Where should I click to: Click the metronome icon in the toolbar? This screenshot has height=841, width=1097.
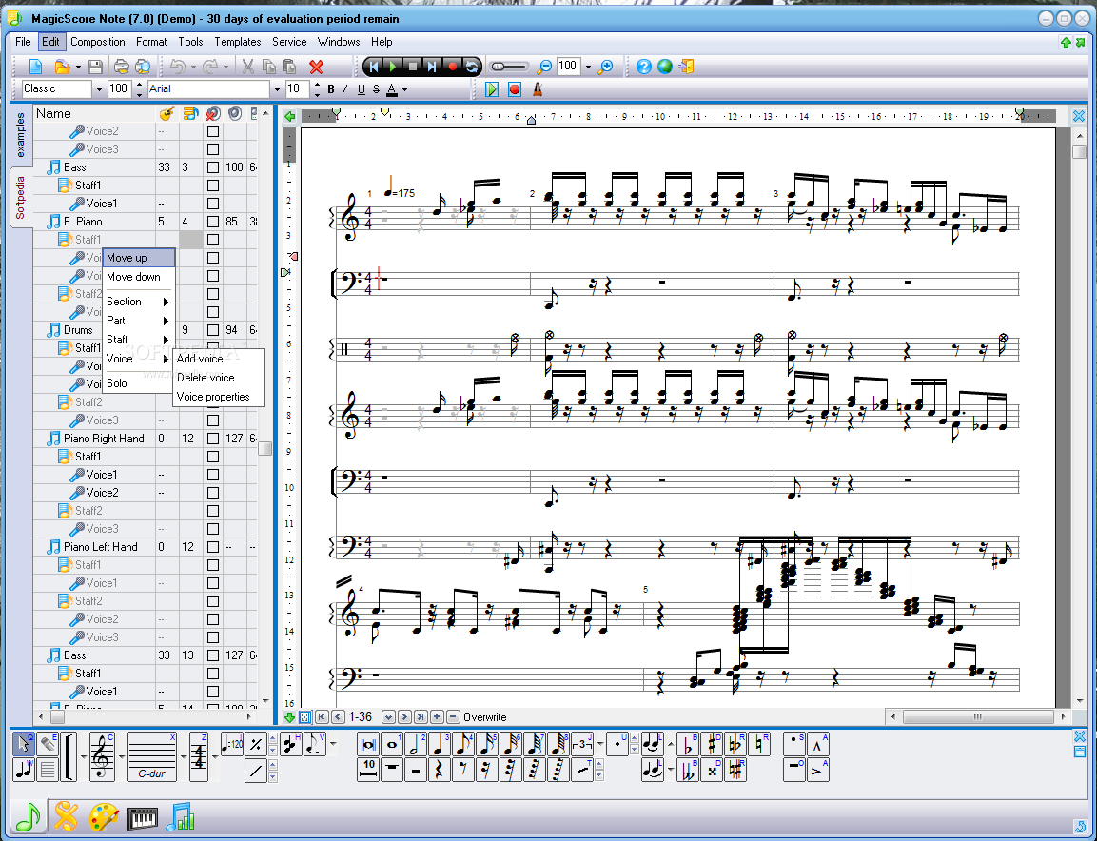pyautogui.click(x=538, y=89)
